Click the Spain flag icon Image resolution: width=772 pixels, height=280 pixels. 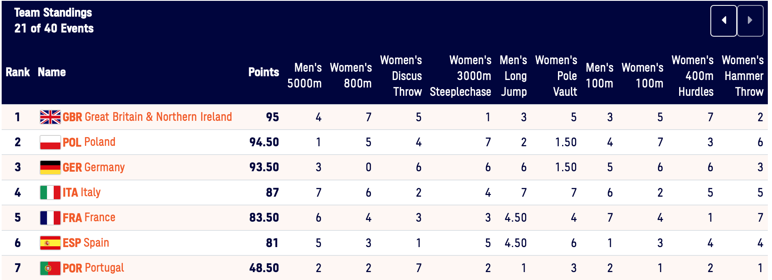[50, 243]
